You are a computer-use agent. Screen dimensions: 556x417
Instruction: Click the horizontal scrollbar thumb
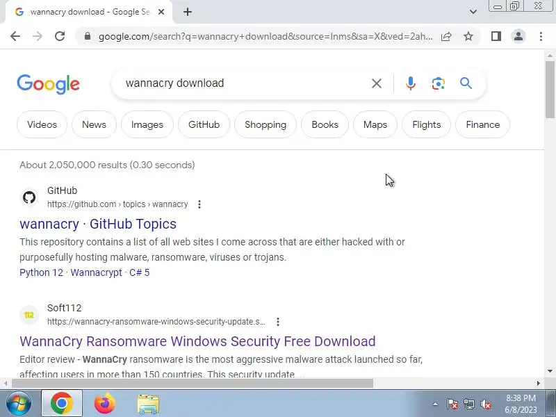coord(193,384)
